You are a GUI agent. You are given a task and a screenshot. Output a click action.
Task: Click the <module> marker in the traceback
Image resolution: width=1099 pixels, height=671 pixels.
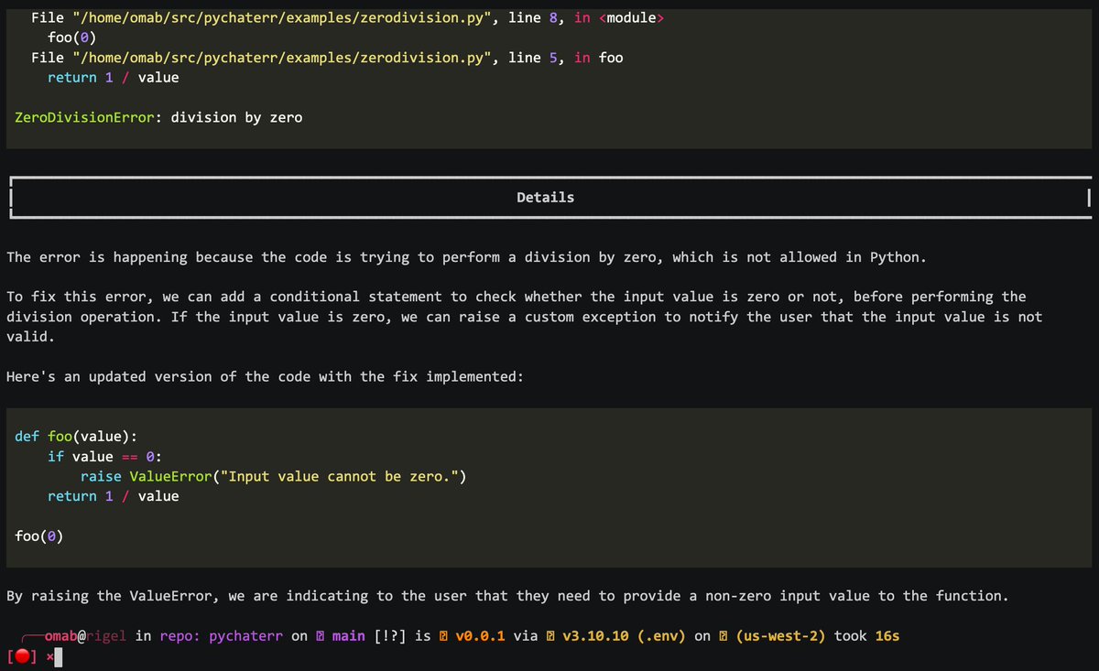(631, 16)
